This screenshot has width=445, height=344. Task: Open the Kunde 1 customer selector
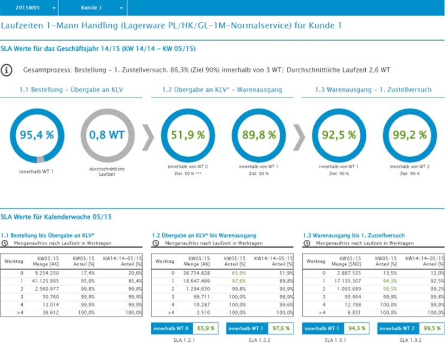click(x=92, y=8)
